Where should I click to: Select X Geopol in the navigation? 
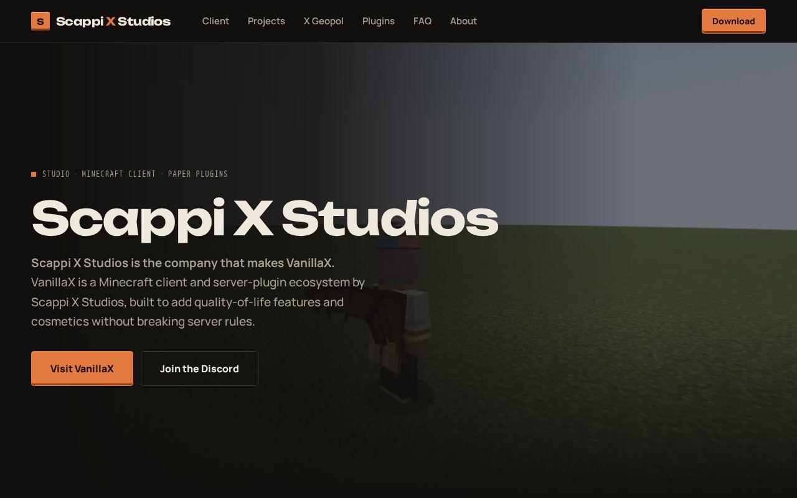324,21
